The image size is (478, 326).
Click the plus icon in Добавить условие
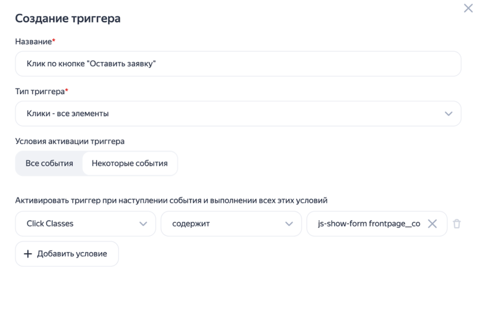click(x=27, y=254)
